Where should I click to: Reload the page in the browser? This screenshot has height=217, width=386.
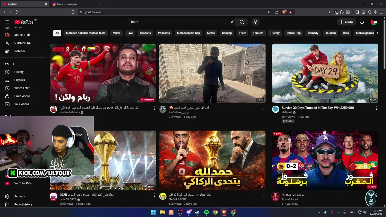click(16, 12)
